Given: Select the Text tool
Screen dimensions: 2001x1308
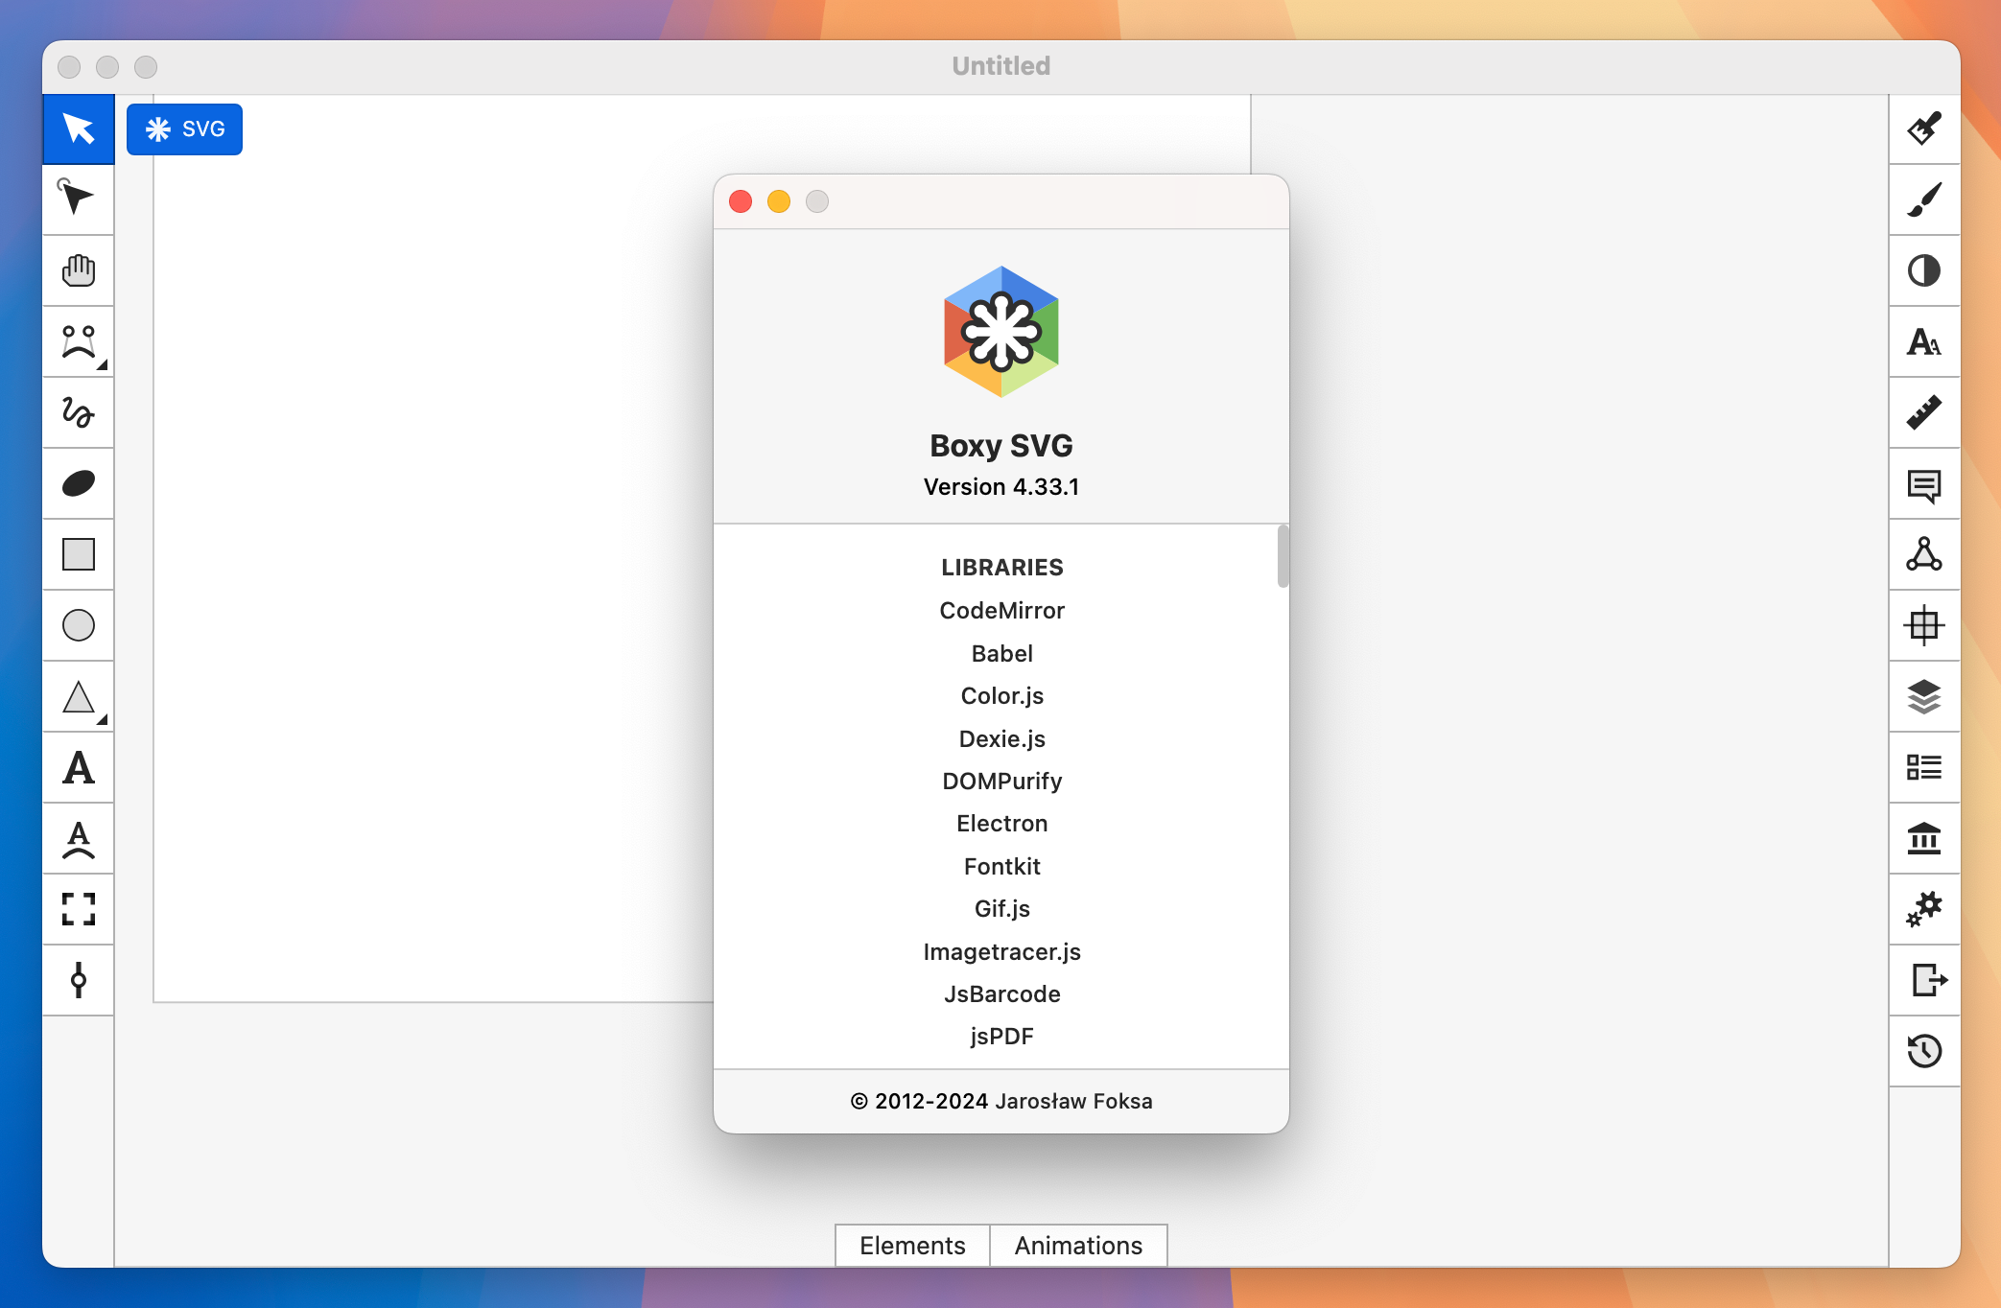Looking at the screenshot, I should 79,765.
